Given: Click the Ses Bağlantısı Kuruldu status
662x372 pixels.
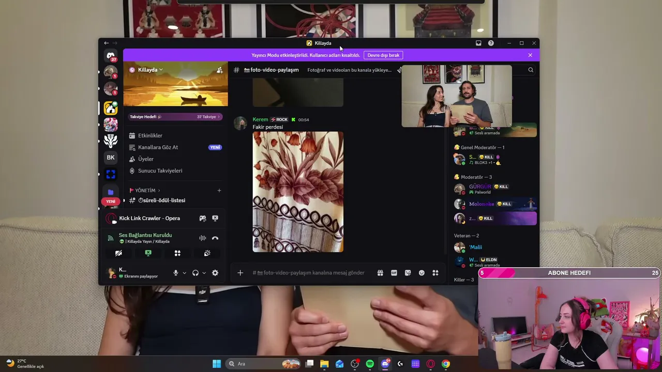Looking at the screenshot, I should (x=145, y=235).
